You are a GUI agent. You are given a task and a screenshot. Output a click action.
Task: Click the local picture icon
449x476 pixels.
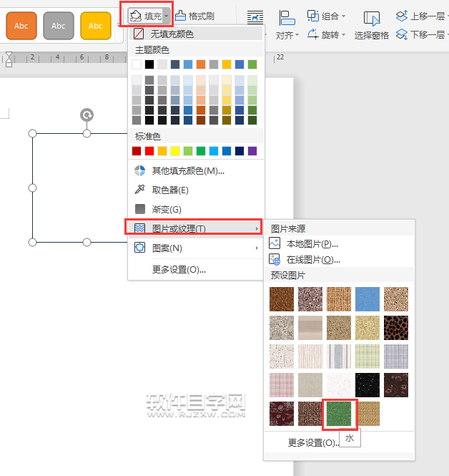(x=275, y=243)
